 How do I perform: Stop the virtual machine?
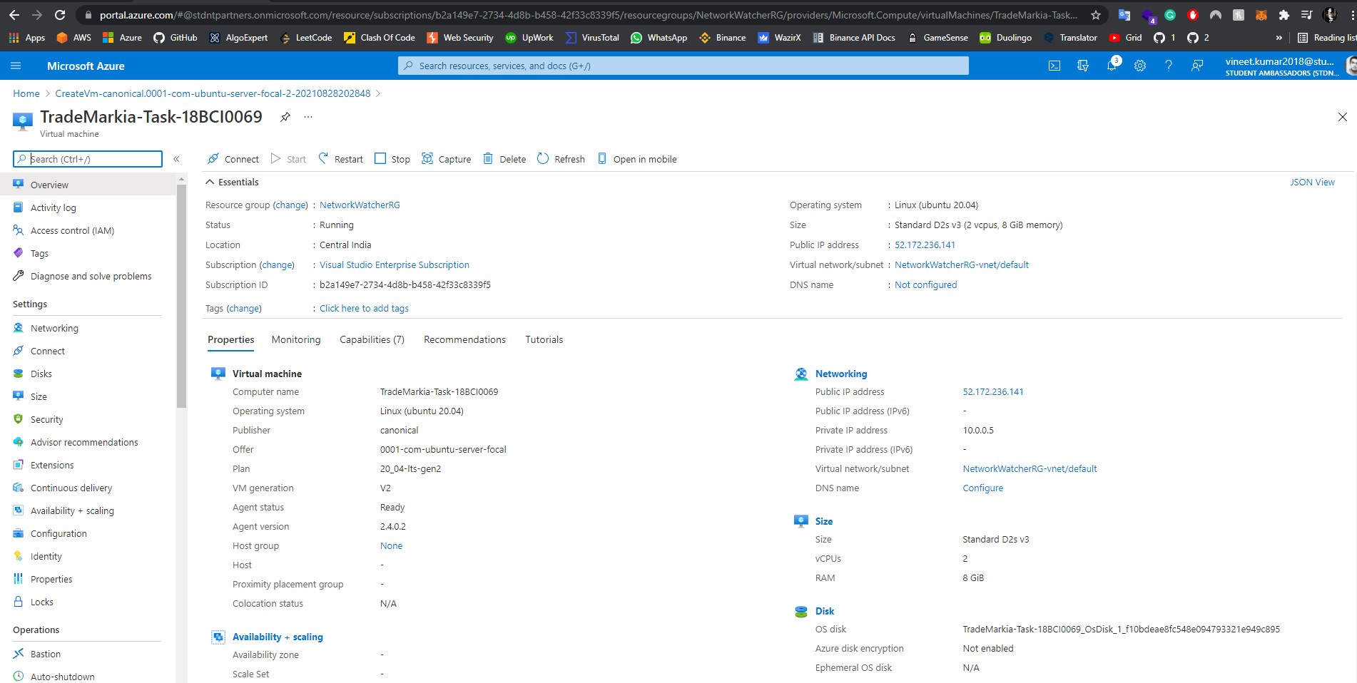click(x=392, y=159)
